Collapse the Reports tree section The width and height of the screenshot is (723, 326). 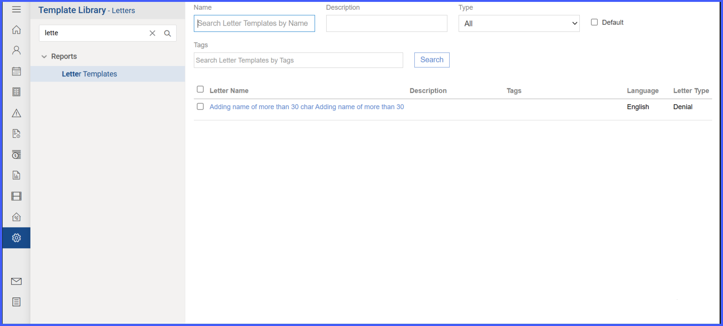coord(44,56)
